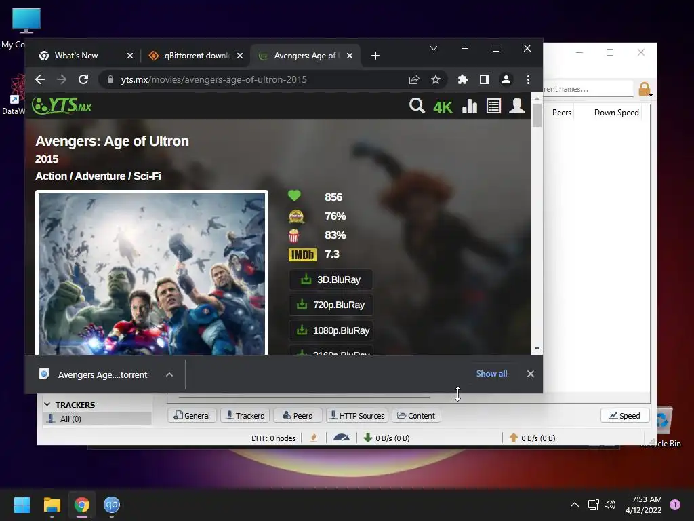The image size is (694, 521).
Task: Close the Chrome downloads bar
Action: pos(530,374)
